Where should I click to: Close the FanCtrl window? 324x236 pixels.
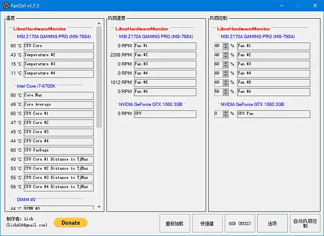pyautogui.click(x=314, y=6)
